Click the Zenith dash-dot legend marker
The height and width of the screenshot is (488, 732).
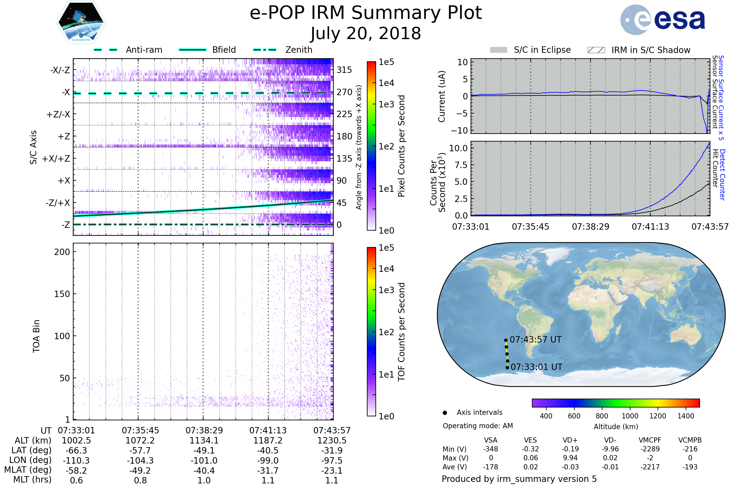[264, 50]
